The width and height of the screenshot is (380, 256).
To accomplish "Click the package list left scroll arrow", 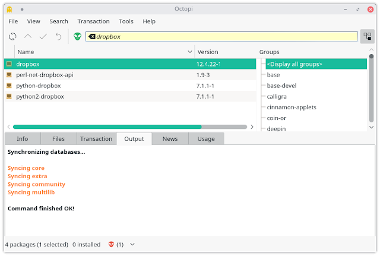I will [x=9, y=127].
